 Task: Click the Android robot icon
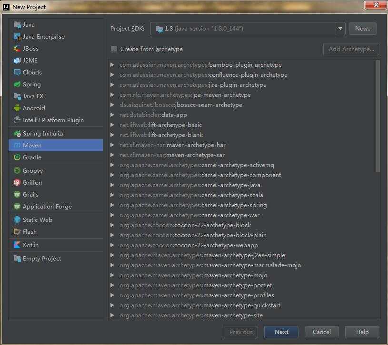17,108
